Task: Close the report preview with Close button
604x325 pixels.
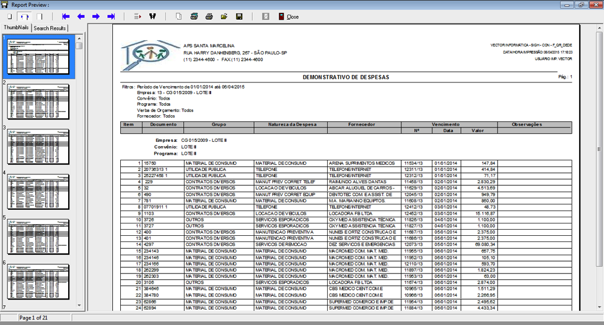Action: click(x=289, y=17)
